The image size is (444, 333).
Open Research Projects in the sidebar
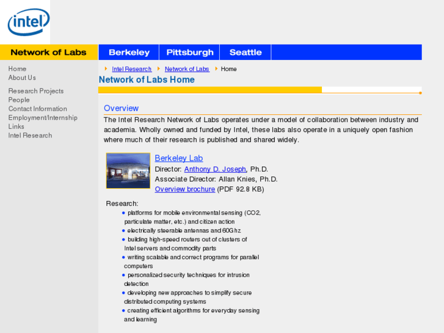[x=36, y=91]
